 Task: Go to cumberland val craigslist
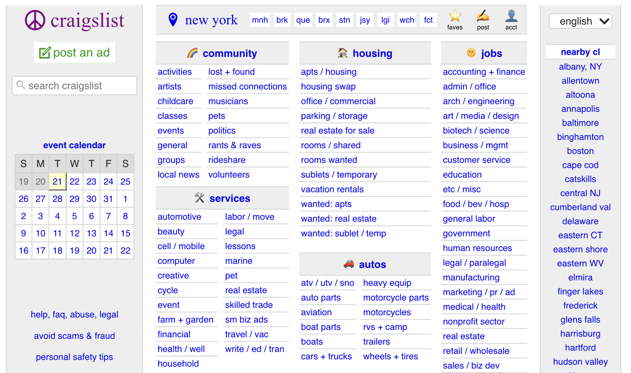click(580, 207)
